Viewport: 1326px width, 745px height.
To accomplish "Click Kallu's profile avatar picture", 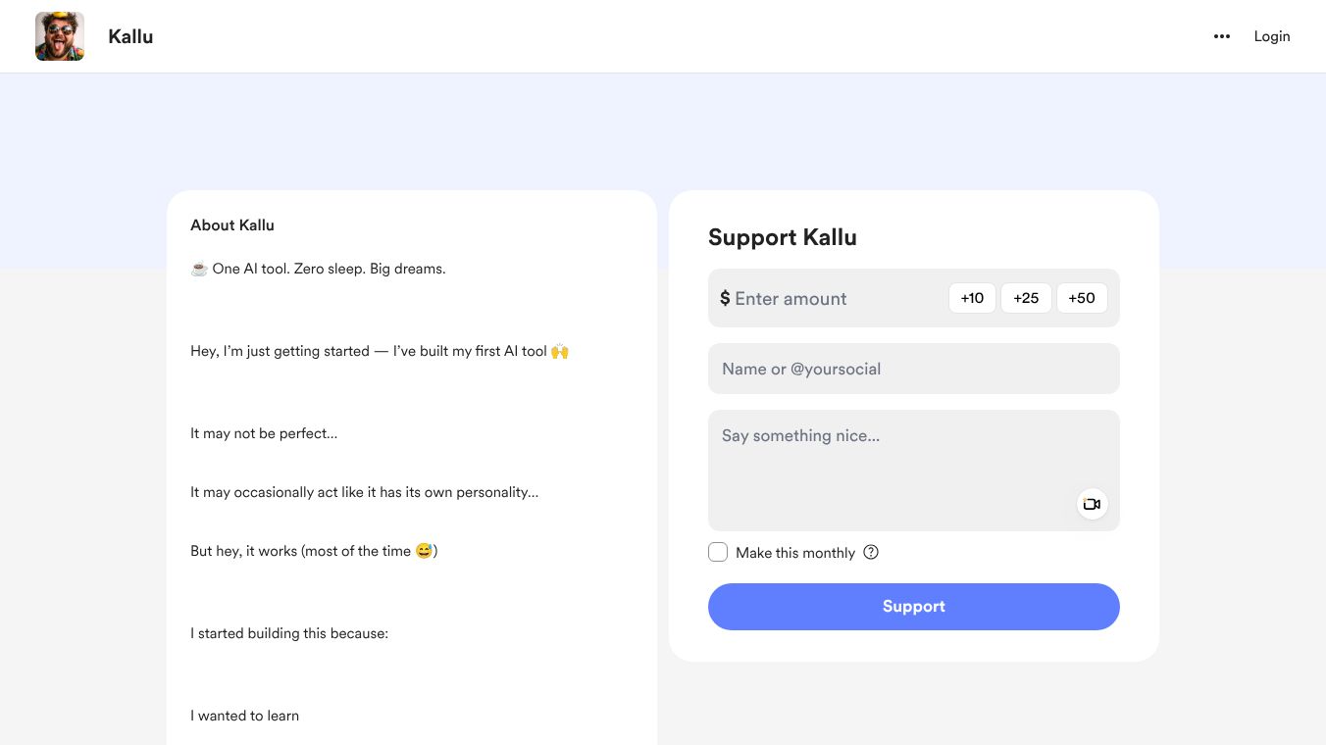I will (60, 36).
